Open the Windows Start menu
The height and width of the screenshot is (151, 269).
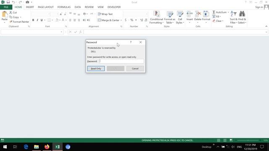[x=5, y=147]
